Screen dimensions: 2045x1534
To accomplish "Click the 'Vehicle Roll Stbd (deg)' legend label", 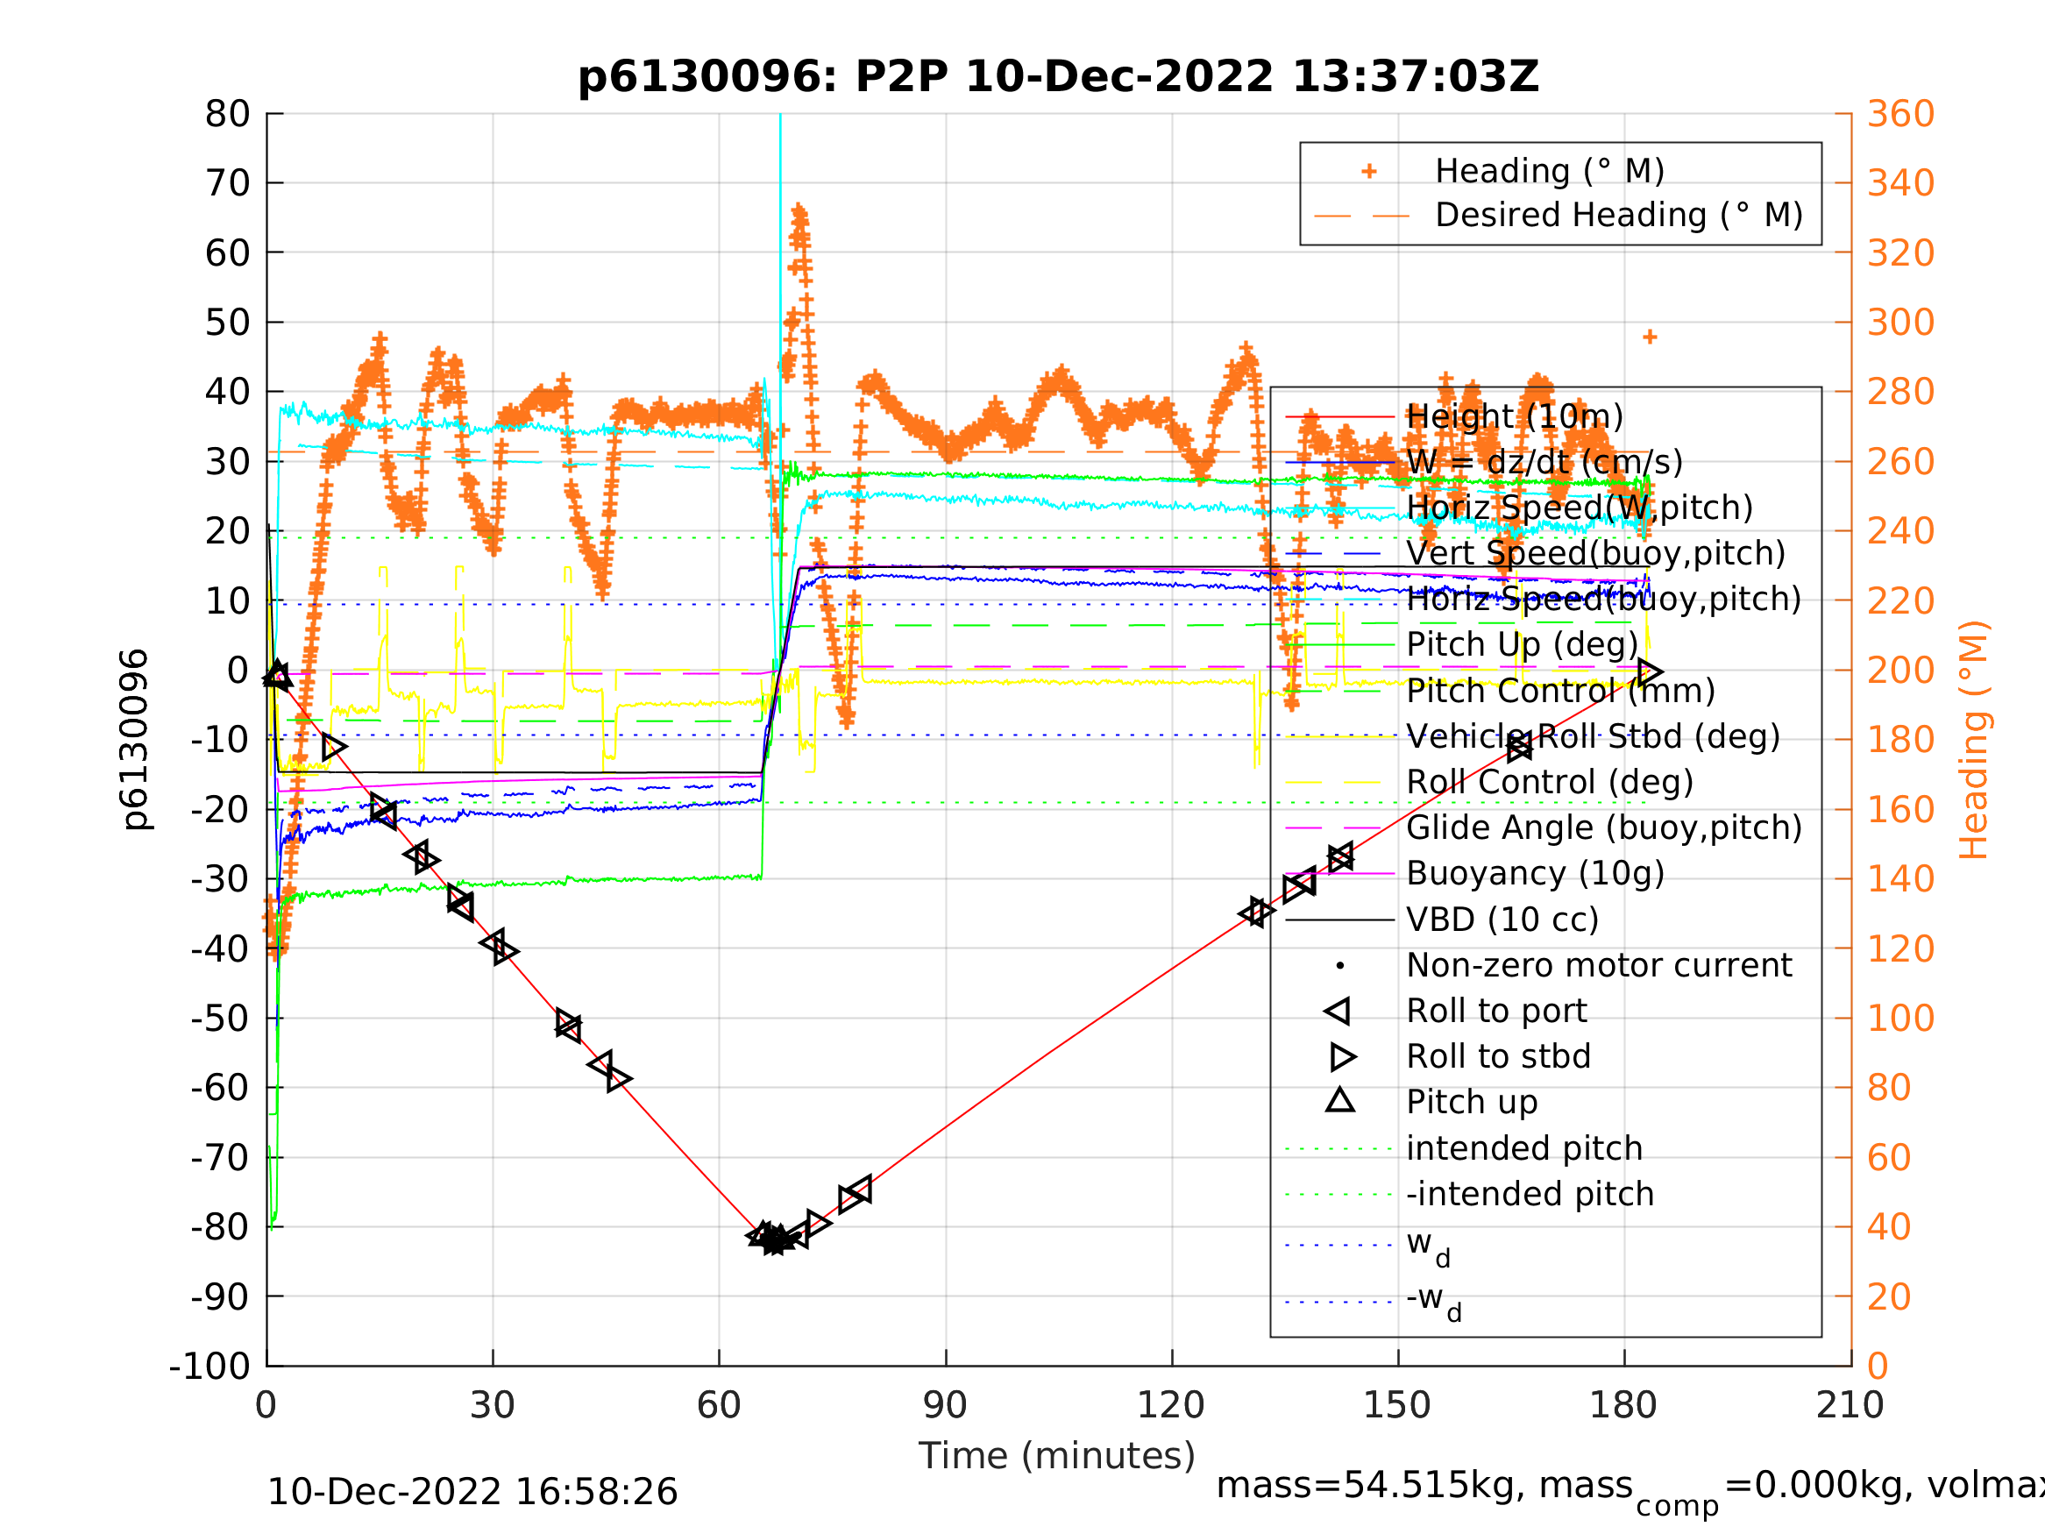I will [1593, 736].
